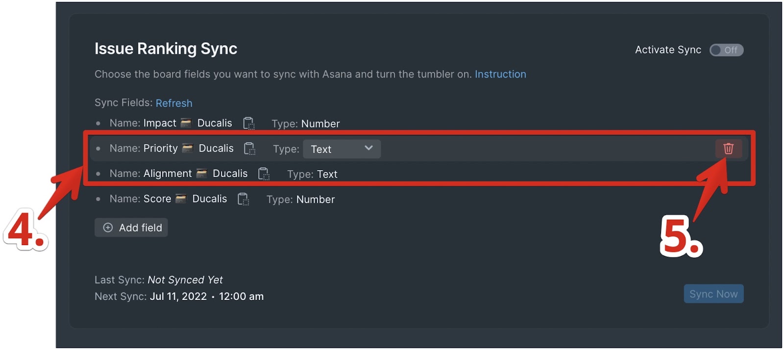Copy the Alignment field name icon
784x350 pixels.
point(264,174)
